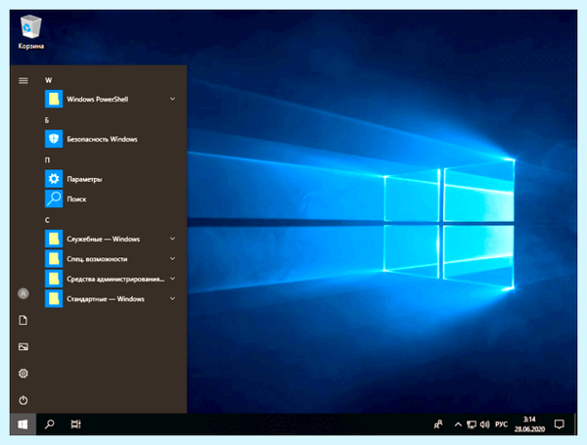The image size is (587, 445).
Task: Click the Средства администрирования folder icon
Action: (54, 279)
